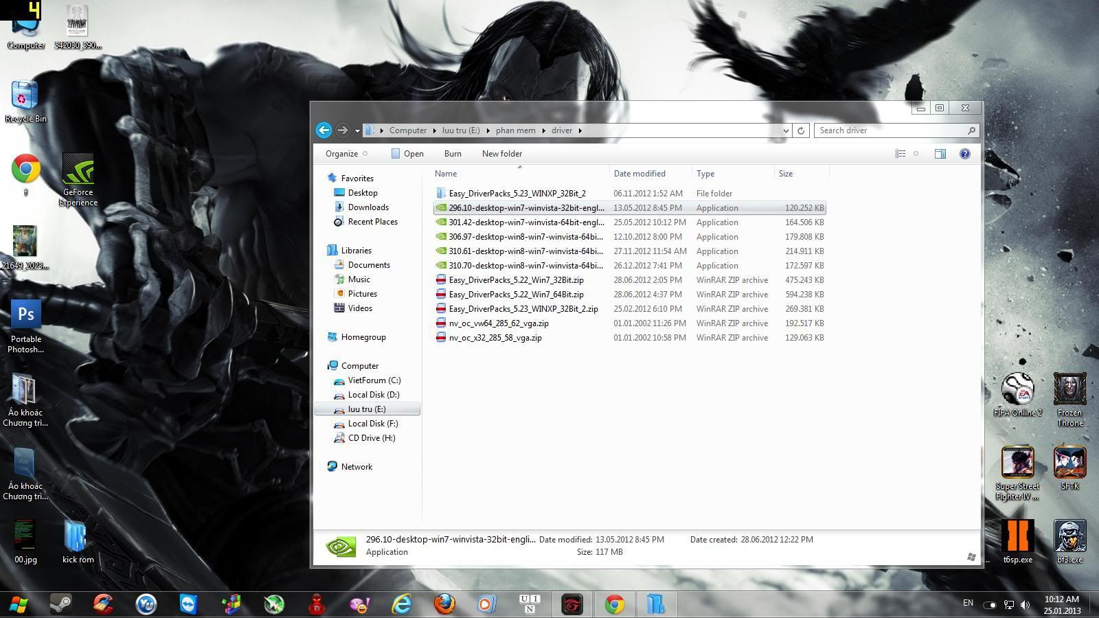The image size is (1099, 618).
Task: Open TeamViewer from the taskbar
Action: pos(188,604)
